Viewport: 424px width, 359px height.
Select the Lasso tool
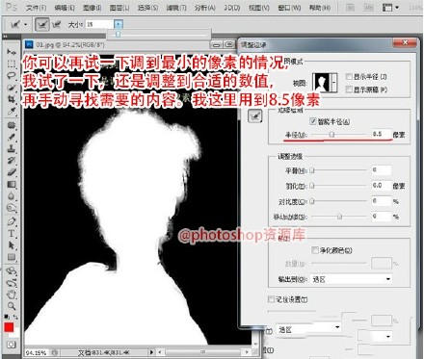[12, 76]
